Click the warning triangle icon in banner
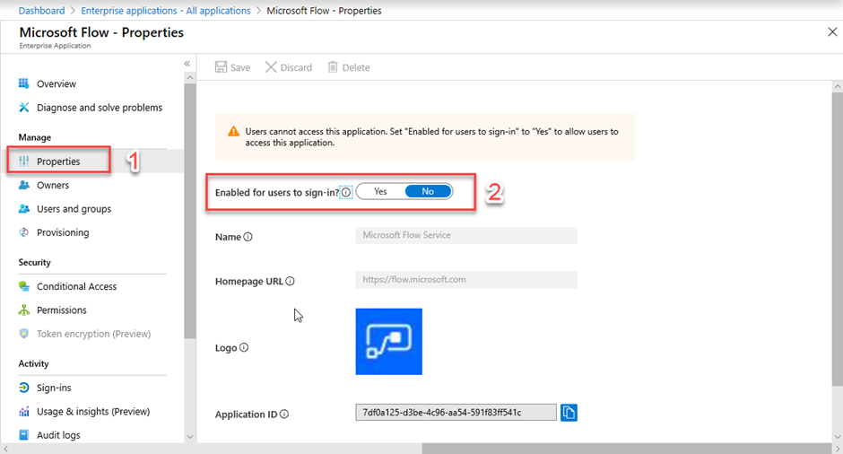Image resolution: width=843 pixels, height=454 pixels. tap(233, 131)
